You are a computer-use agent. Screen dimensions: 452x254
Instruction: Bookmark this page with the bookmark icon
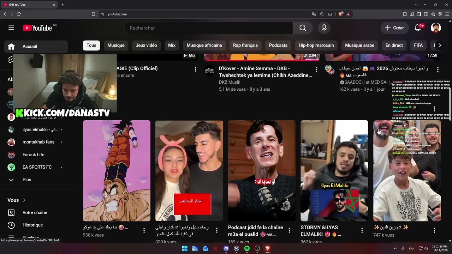[93, 14]
